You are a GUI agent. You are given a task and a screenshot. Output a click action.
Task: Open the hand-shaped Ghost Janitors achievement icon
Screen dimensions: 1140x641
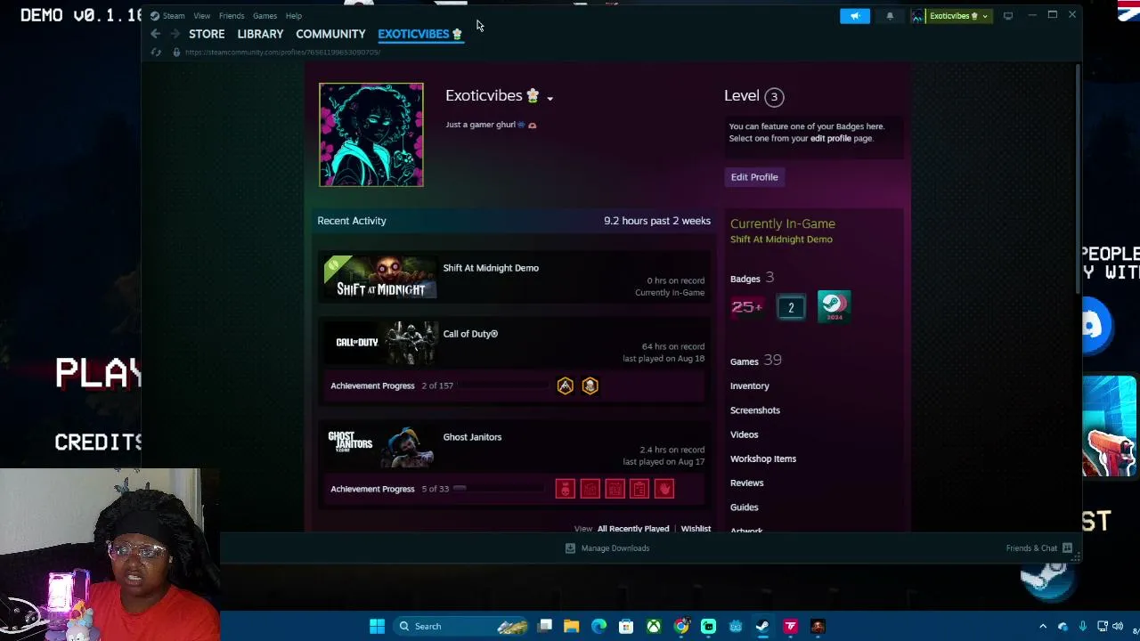664,489
